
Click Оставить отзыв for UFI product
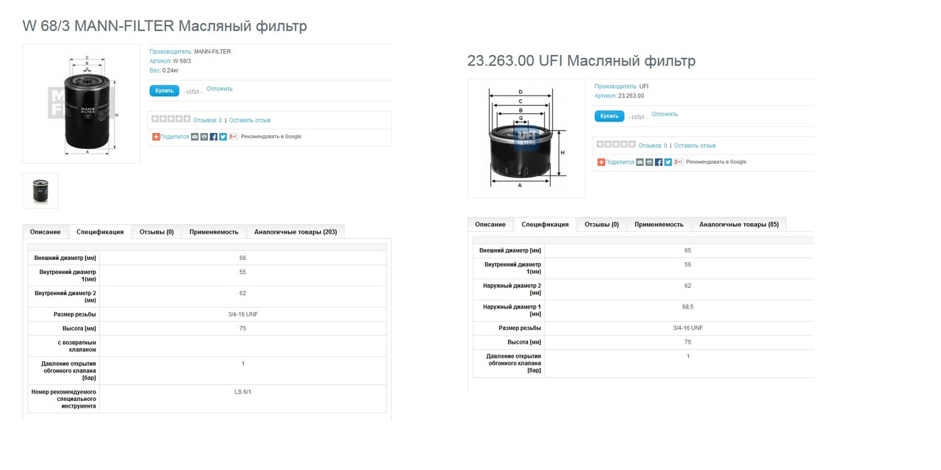click(695, 146)
